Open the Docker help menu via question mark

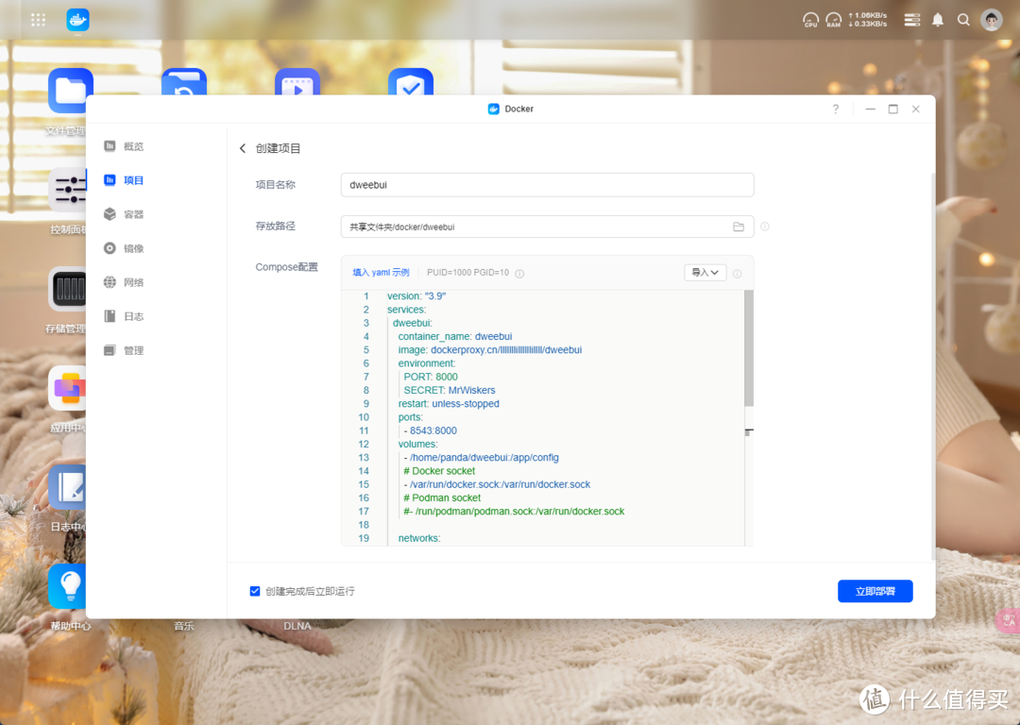835,109
